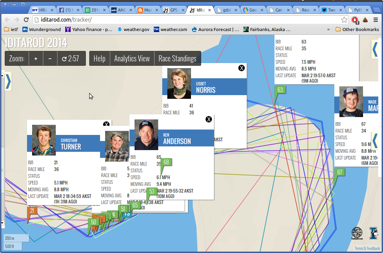Click the refresh countdown 2:57 button
Image resolution: width=383 pixels, height=253 pixels.
71,58
